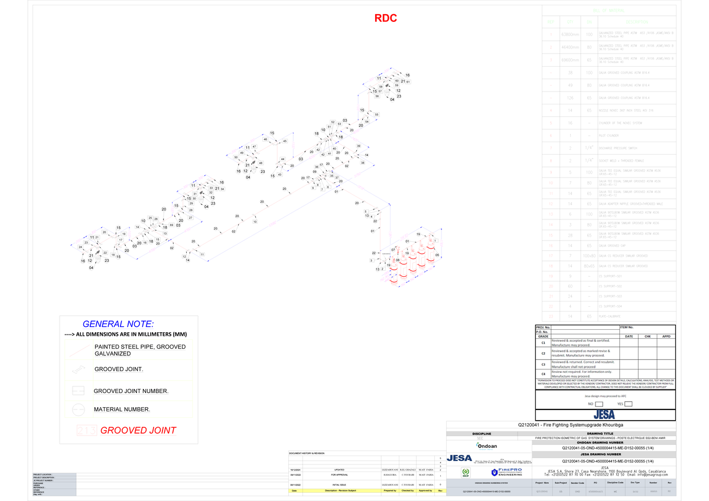Click the C3 grade row label
Viewport: 709px width, 501px height.
point(543,364)
